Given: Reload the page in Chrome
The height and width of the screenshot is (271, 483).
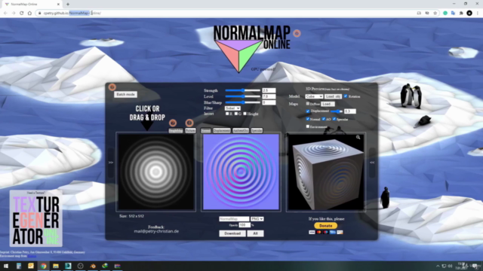Looking at the screenshot, I should pos(22,13).
